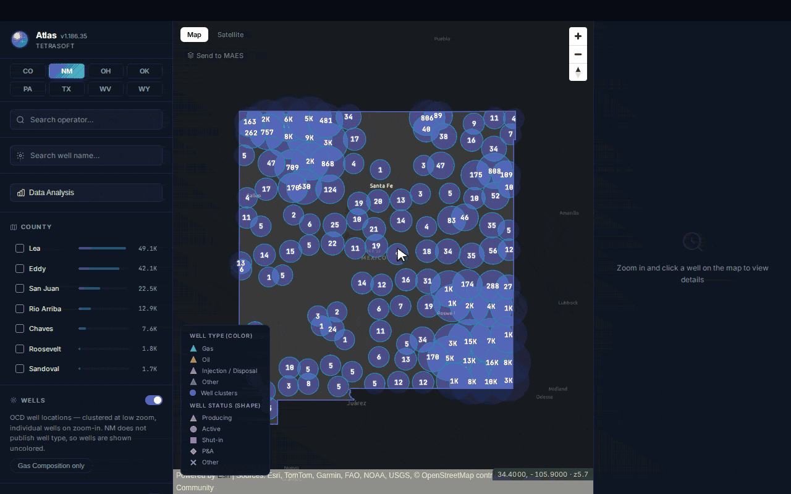The width and height of the screenshot is (791, 494).
Task: Click the 175 well cluster
Action: (x=476, y=175)
